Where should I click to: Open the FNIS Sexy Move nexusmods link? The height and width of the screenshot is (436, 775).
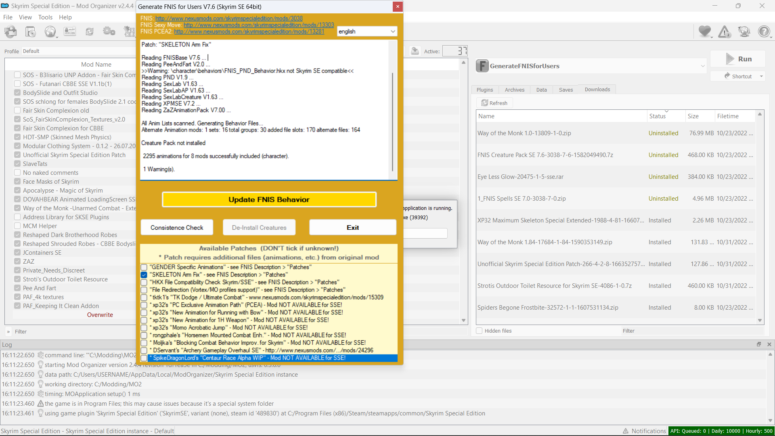[x=259, y=25]
